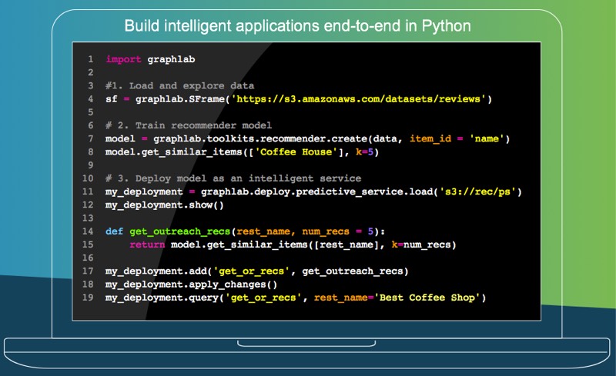Click line number 1 in the gutter
This screenshot has width=616, height=376.
(x=90, y=59)
